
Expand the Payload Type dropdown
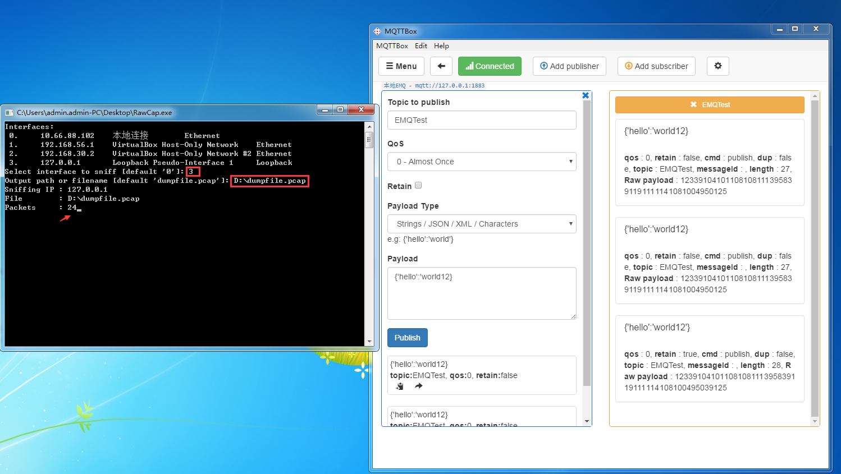[x=482, y=224]
